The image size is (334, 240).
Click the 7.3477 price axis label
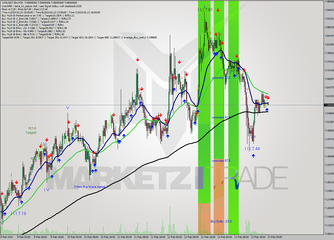pyautogui.click(x=329, y=165)
